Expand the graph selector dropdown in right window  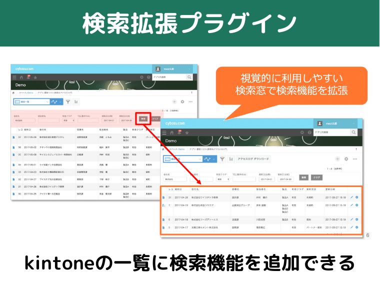(214, 159)
